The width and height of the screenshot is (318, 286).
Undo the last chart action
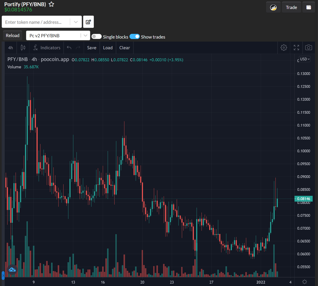click(69, 48)
